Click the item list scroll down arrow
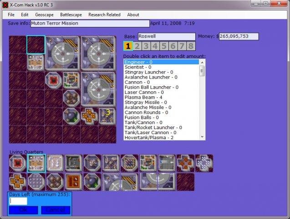The image size is (290, 219). click(202, 137)
